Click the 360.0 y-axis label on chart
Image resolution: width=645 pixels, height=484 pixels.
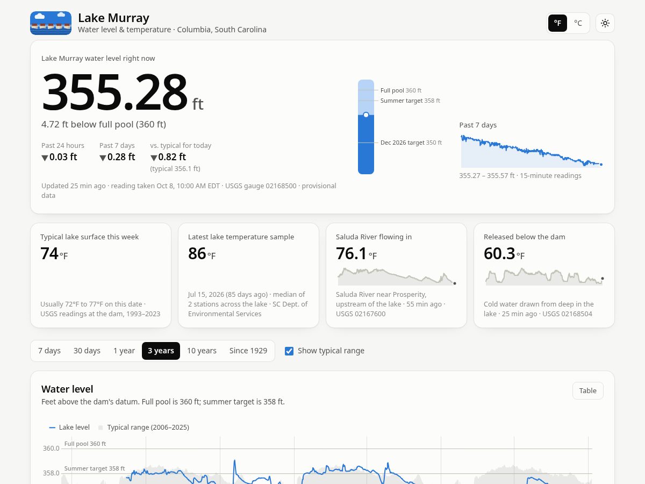51,448
